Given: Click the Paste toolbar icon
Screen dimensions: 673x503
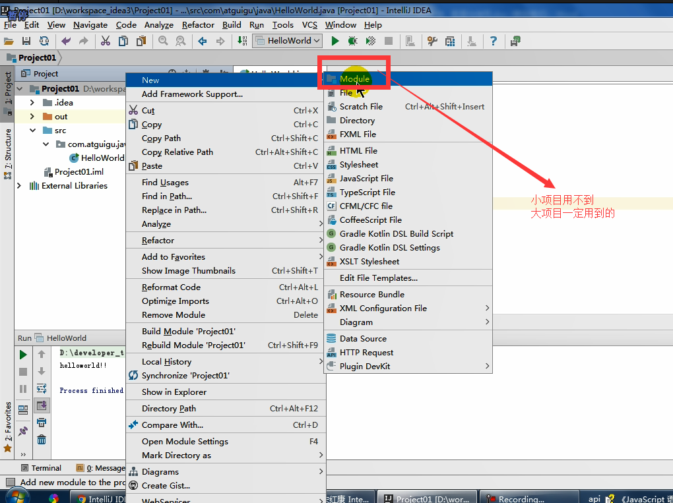Looking at the screenshot, I should (141, 41).
